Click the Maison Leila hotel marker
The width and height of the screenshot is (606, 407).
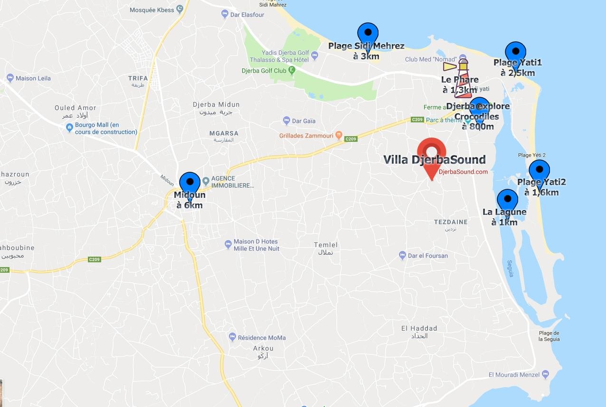(x=10, y=77)
